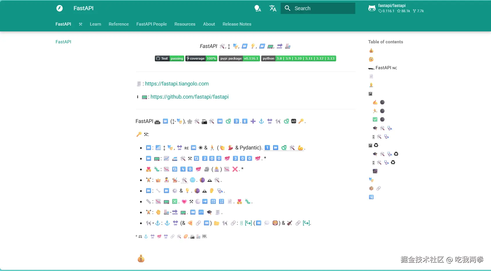Image resolution: width=491 pixels, height=271 pixels.
Task: Click the red cross mark emoji in third bullet
Action: pos(235,169)
